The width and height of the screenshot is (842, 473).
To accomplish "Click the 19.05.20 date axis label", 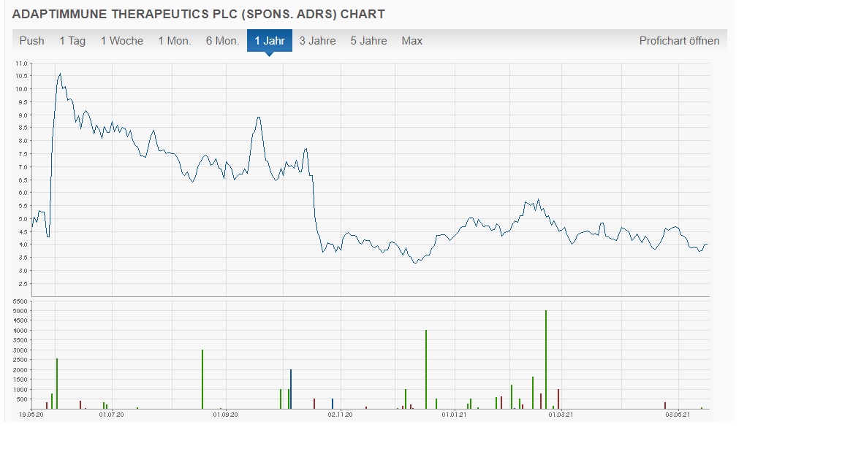I will pos(31,415).
